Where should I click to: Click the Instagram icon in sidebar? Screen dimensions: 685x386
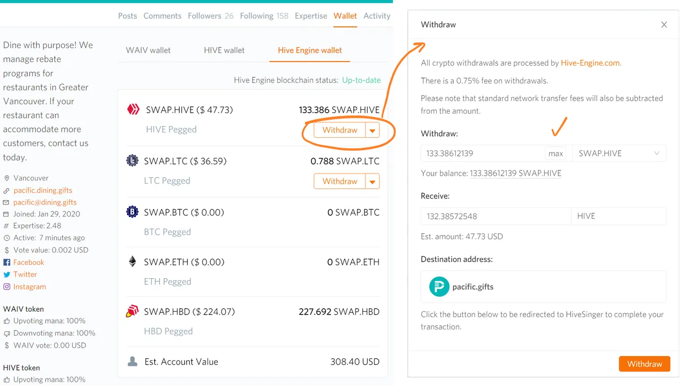pyautogui.click(x=7, y=287)
